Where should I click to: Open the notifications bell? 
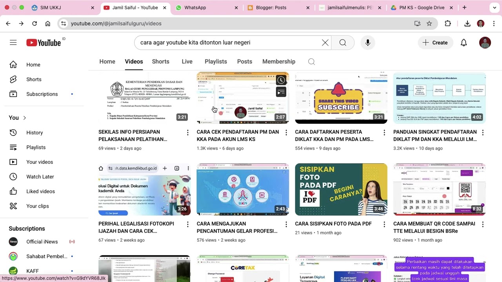[464, 43]
